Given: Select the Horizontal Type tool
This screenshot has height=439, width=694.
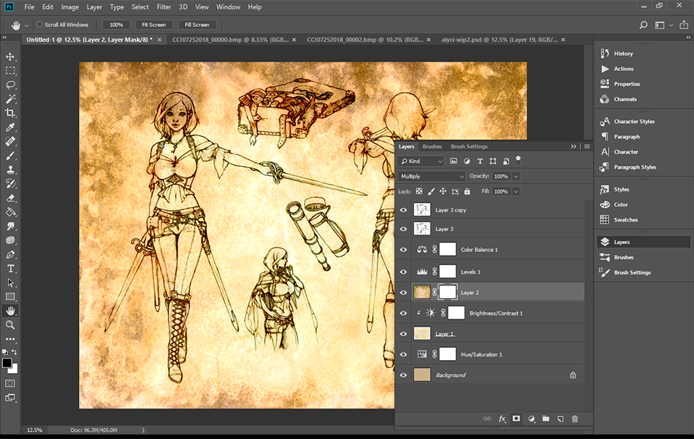Looking at the screenshot, I should (10, 268).
